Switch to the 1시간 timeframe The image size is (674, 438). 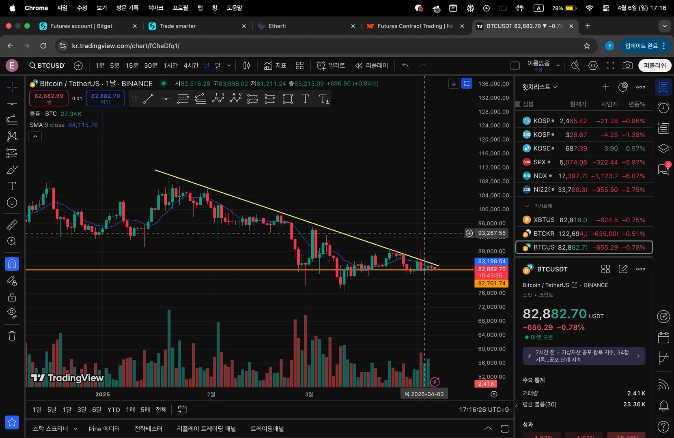170,66
